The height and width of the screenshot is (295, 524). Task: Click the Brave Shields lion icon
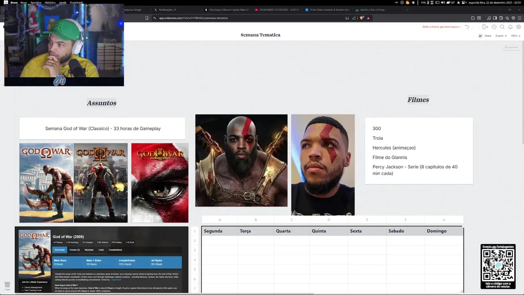click(362, 18)
